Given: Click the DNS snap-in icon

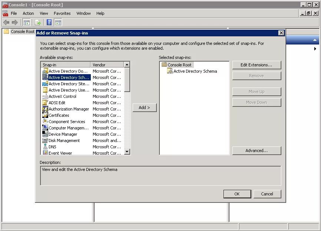Looking at the screenshot, I should pos(45,146).
